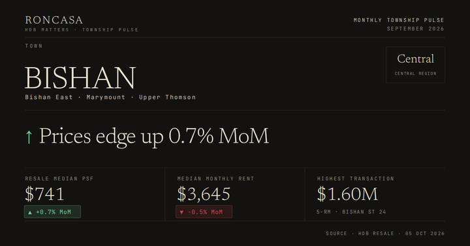
Task: Select the Upper Thomson subzone label
Action: 167,97
